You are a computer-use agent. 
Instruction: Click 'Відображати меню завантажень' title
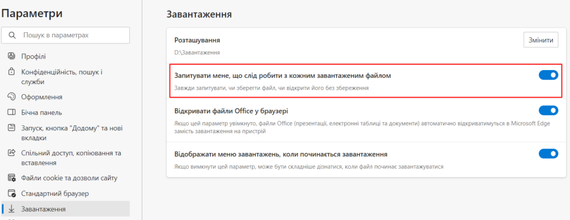click(x=281, y=154)
